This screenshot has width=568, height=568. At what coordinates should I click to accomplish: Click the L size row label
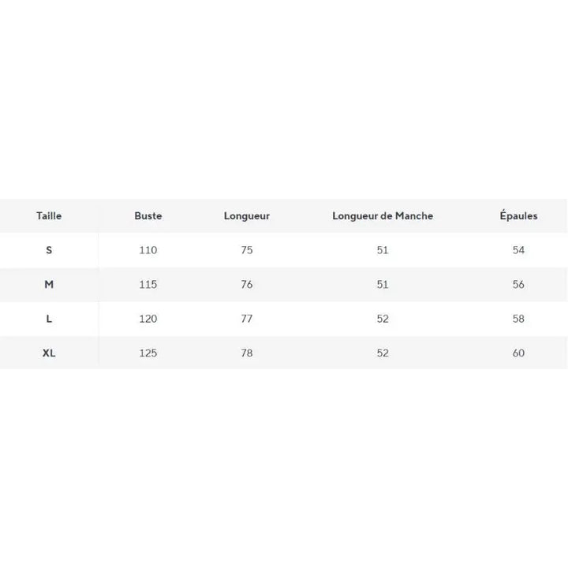49,319
